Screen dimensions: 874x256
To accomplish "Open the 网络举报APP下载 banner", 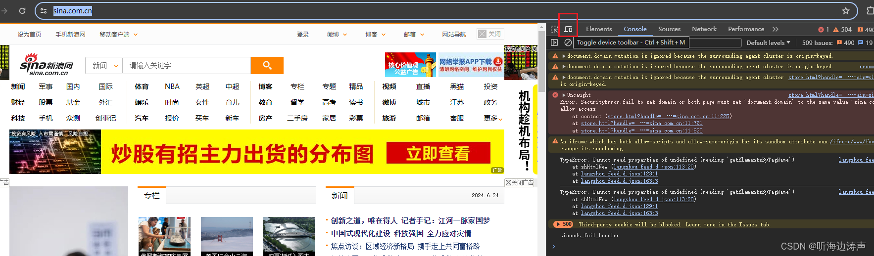I will point(470,65).
